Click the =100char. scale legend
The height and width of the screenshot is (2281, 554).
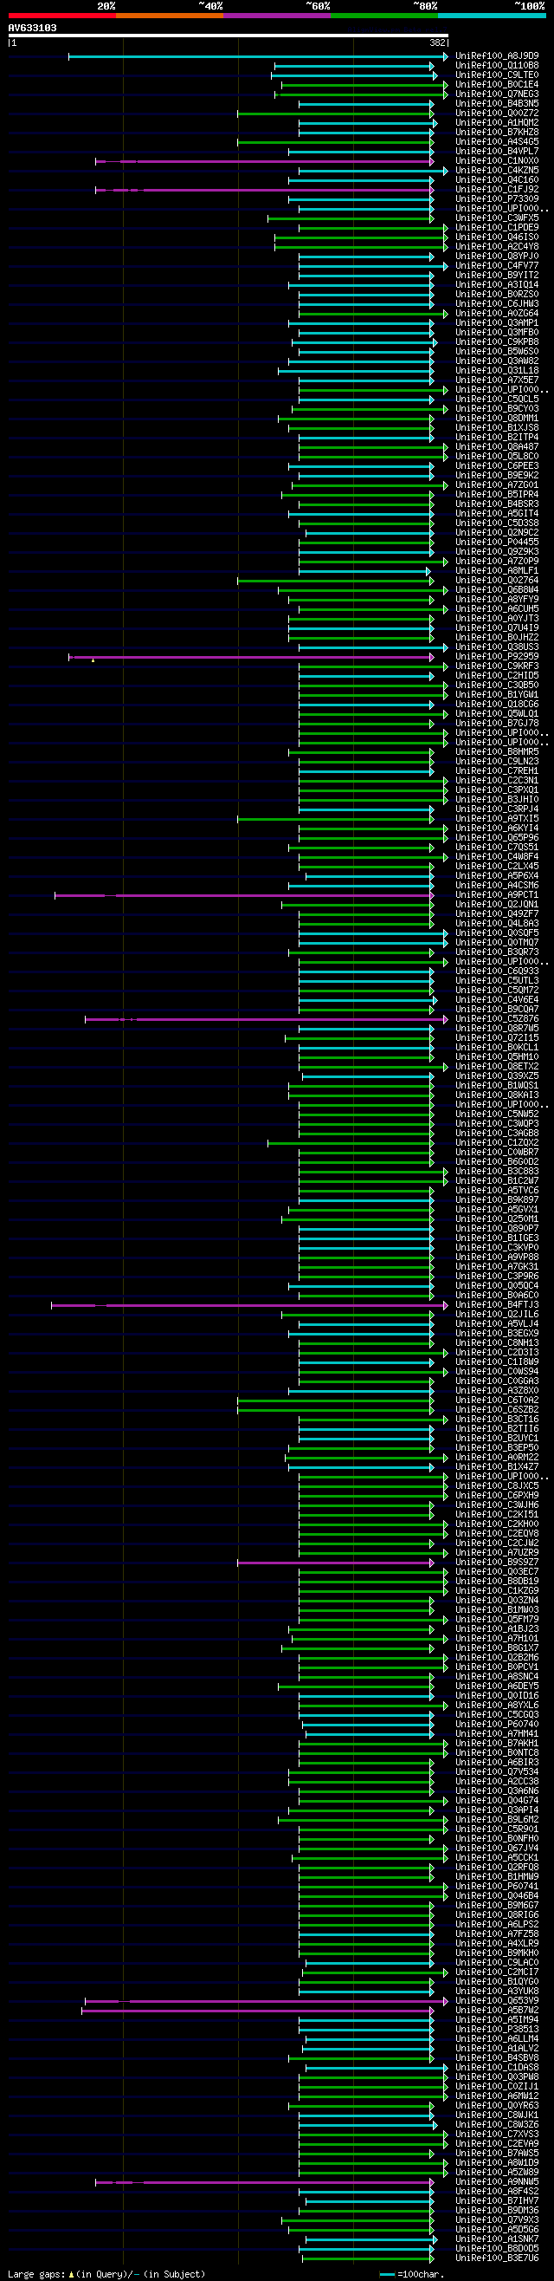coord(411,2274)
